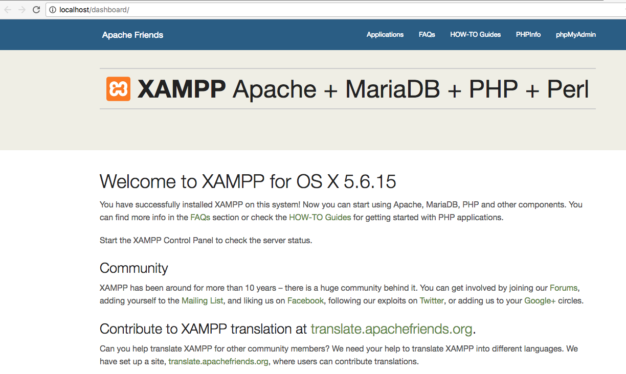Reload the page with the refresh icon
The image size is (626, 374).
point(36,10)
